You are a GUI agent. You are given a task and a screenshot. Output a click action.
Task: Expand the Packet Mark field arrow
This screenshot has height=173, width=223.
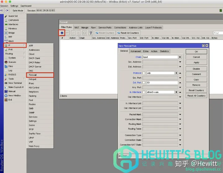pos(180,114)
